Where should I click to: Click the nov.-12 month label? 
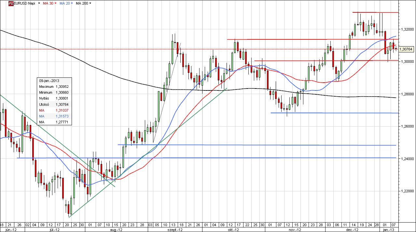coord(294,229)
